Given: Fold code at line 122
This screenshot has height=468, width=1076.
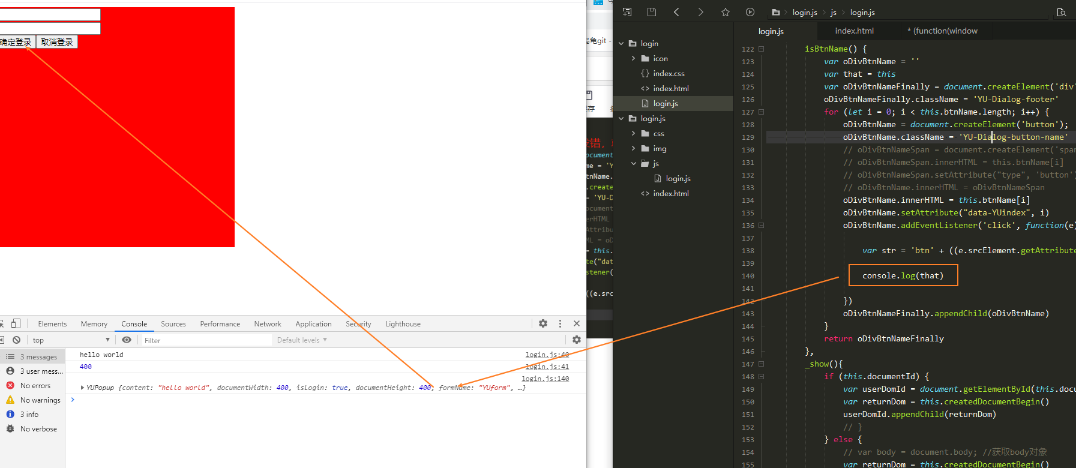Looking at the screenshot, I should coord(761,49).
